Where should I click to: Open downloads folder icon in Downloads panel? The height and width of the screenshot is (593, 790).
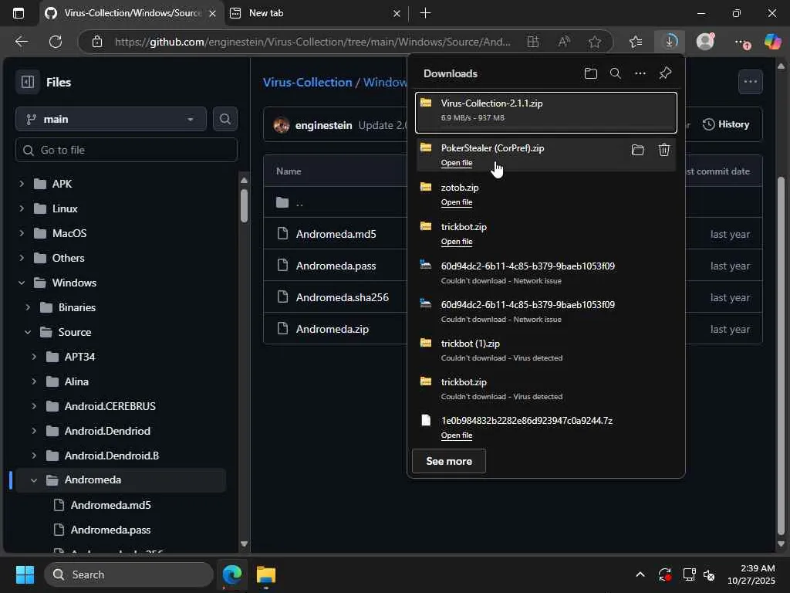pyautogui.click(x=590, y=73)
